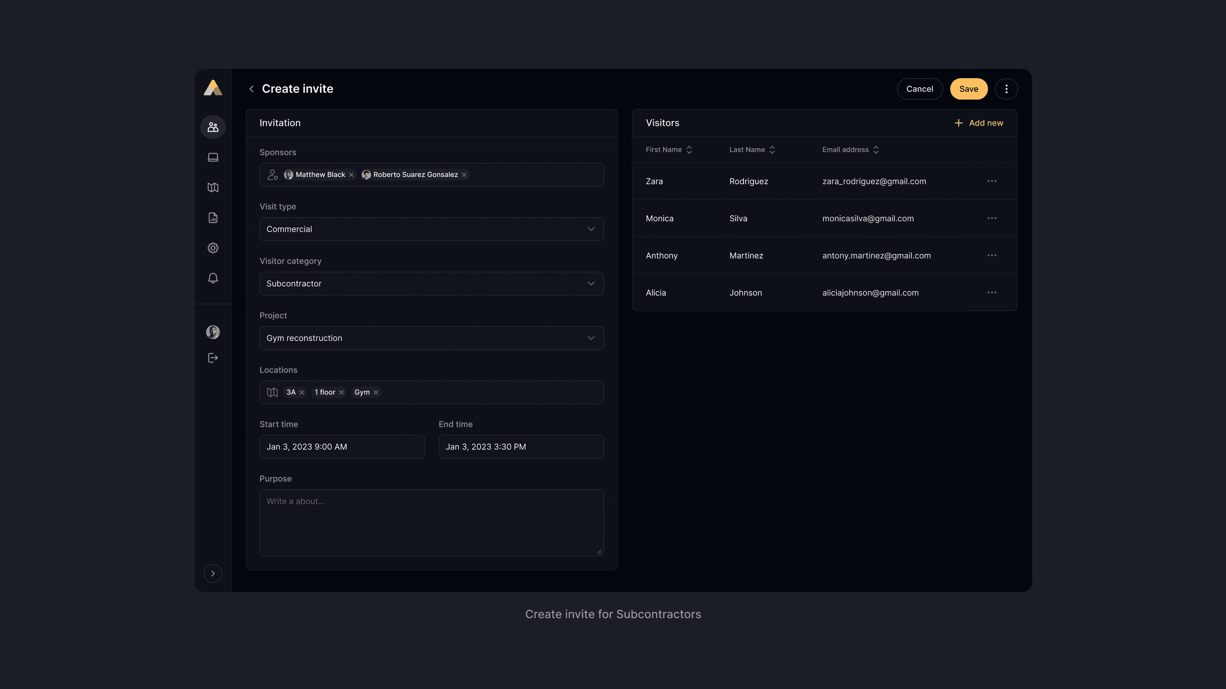The image size is (1226, 689).
Task: Remove Matthew Black from sponsors
Action: coord(351,175)
